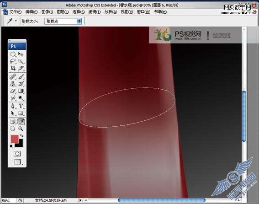Select the Lasso tool
The image size is (259, 204).
click(x=13, y=61)
